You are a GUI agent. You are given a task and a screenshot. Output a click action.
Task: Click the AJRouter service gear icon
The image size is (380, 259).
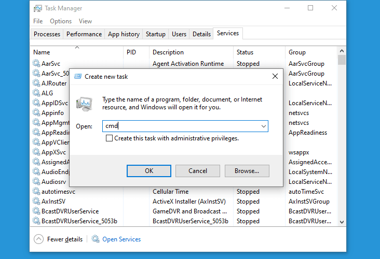36,83
